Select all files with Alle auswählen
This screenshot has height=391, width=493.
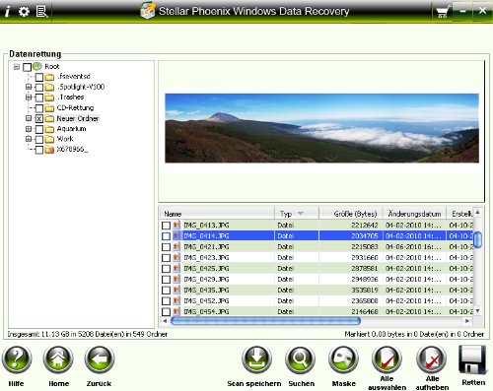click(387, 359)
